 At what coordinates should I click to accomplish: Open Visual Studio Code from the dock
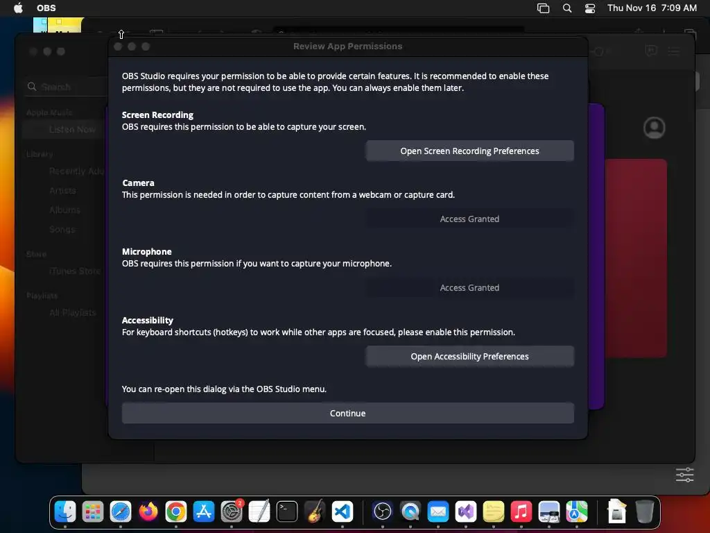point(343,511)
